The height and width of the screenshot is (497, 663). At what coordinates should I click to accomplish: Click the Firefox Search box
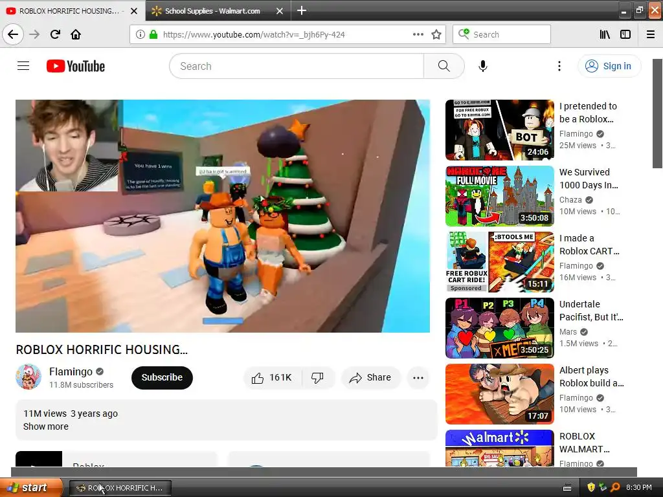502,34
